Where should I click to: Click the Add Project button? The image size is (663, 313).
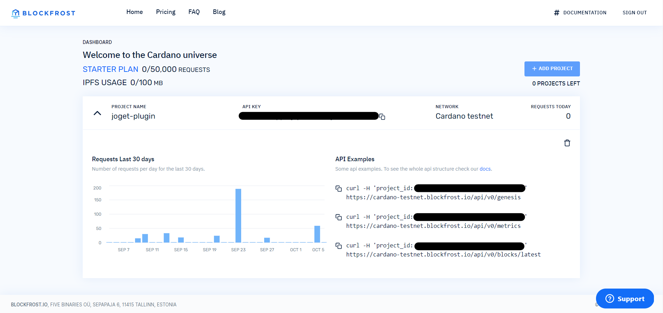(x=552, y=69)
